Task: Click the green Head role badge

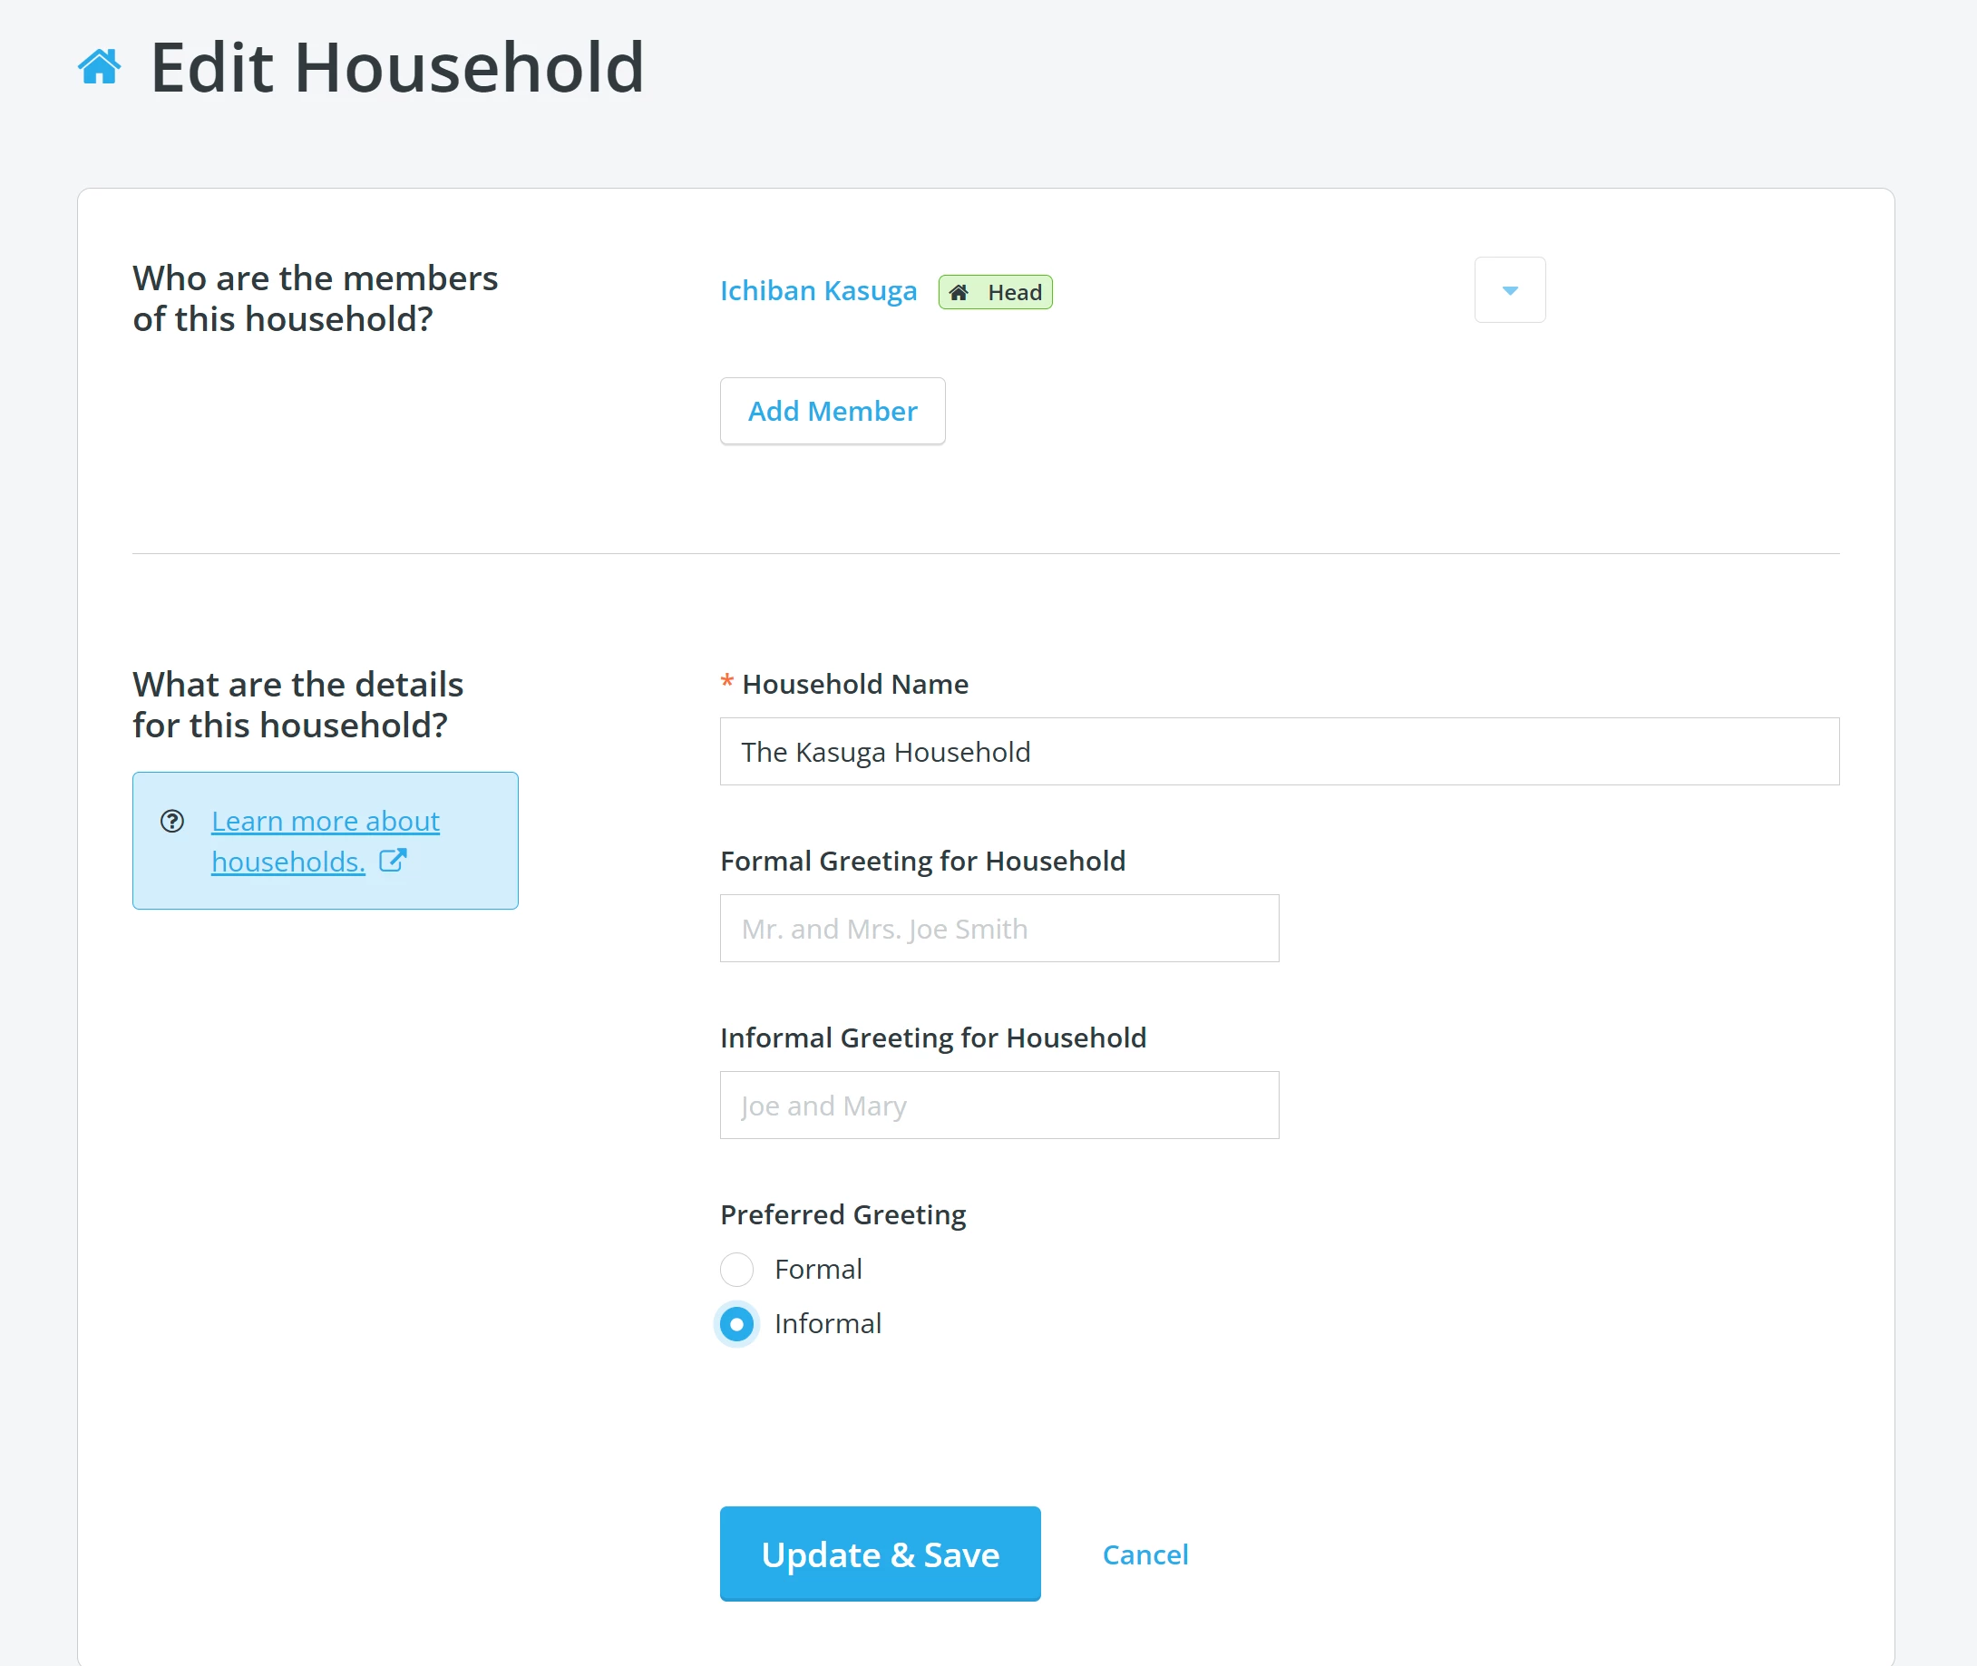Action: [x=995, y=292]
